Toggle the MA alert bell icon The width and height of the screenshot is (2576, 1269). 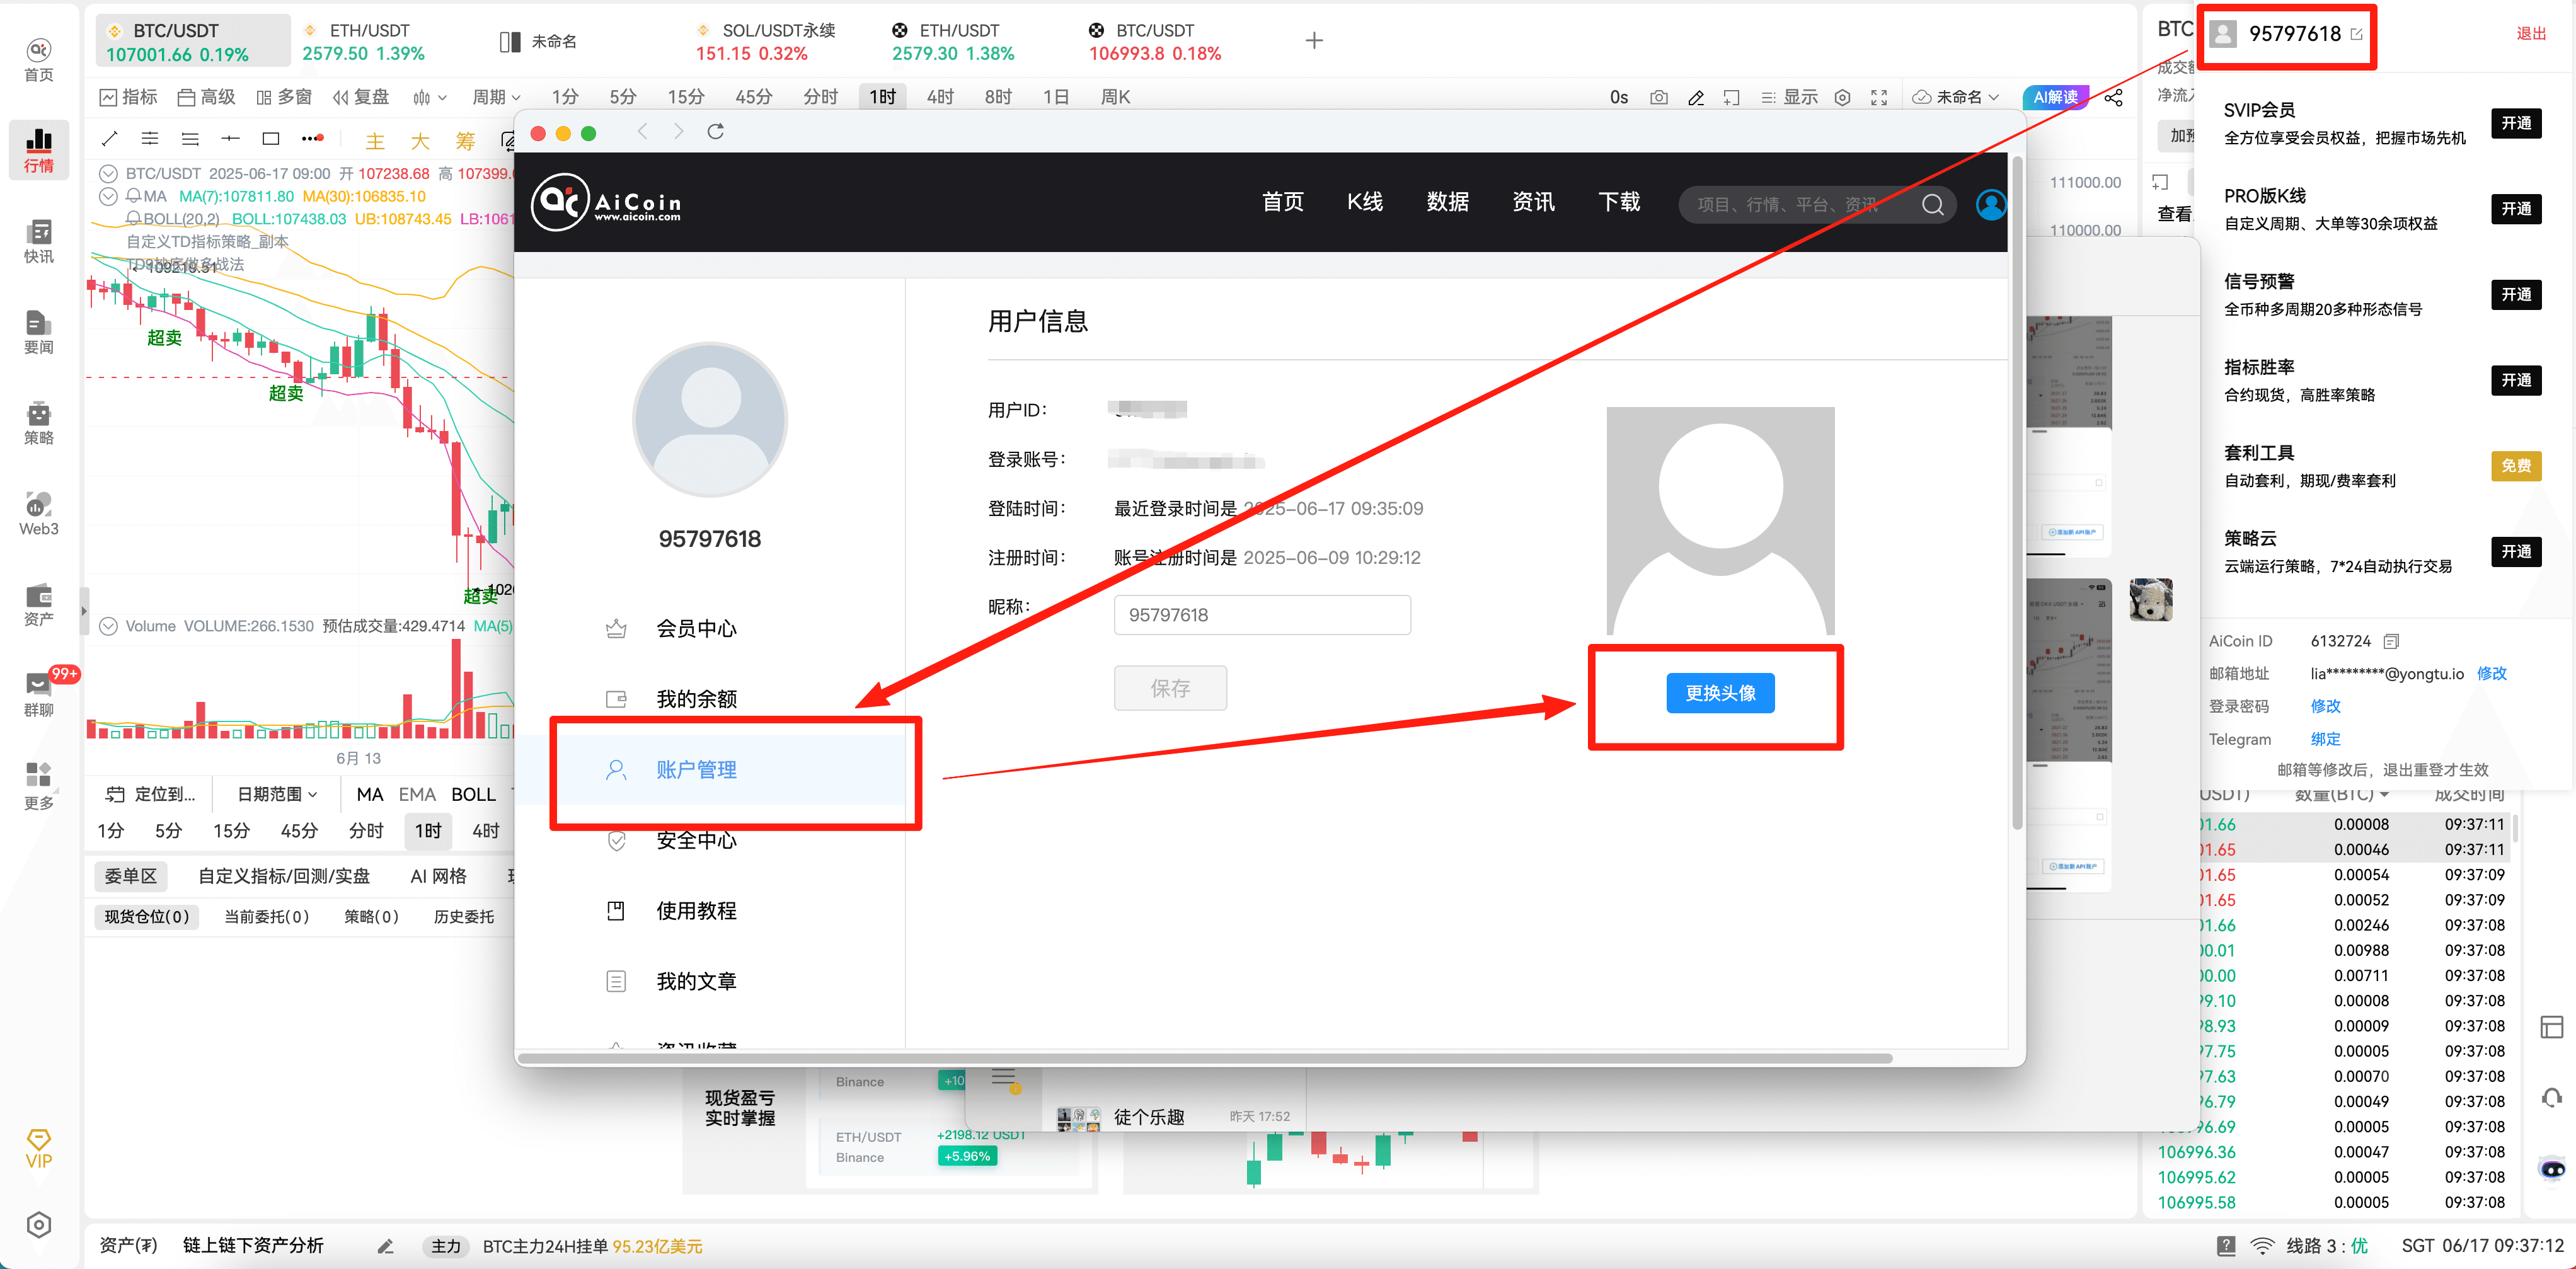click(x=133, y=196)
